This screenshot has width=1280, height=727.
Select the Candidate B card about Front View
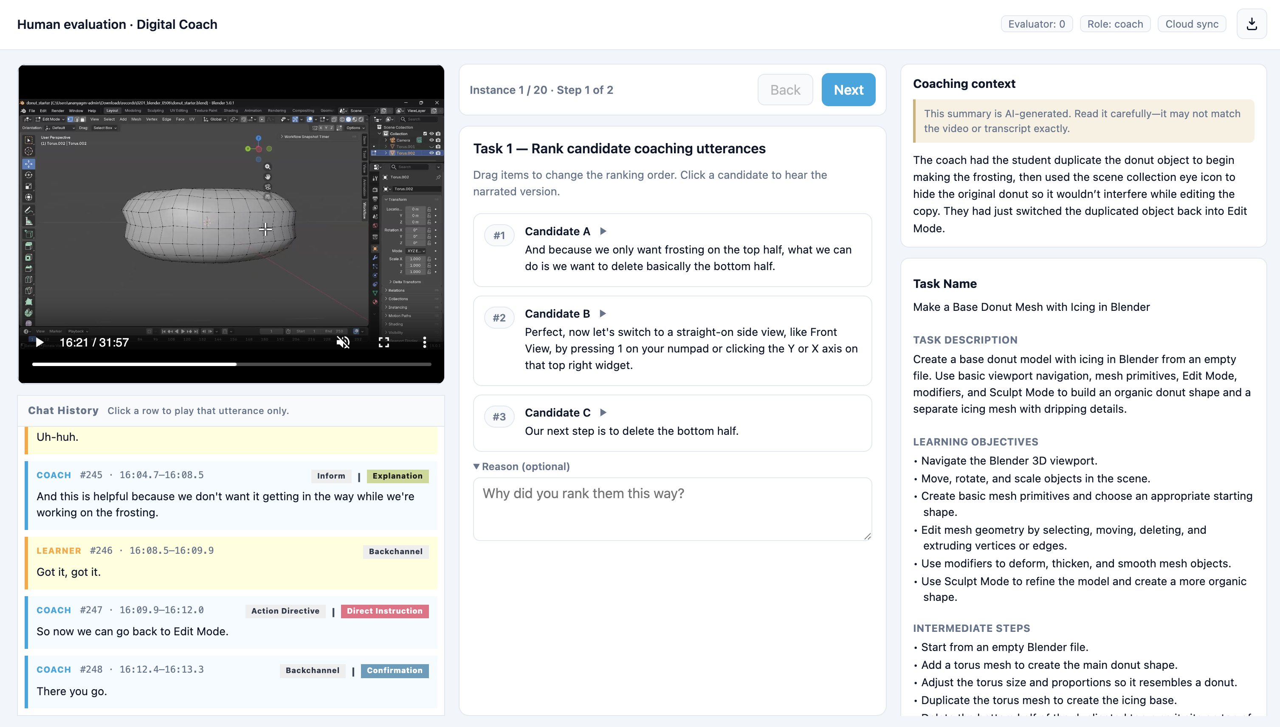coord(672,341)
